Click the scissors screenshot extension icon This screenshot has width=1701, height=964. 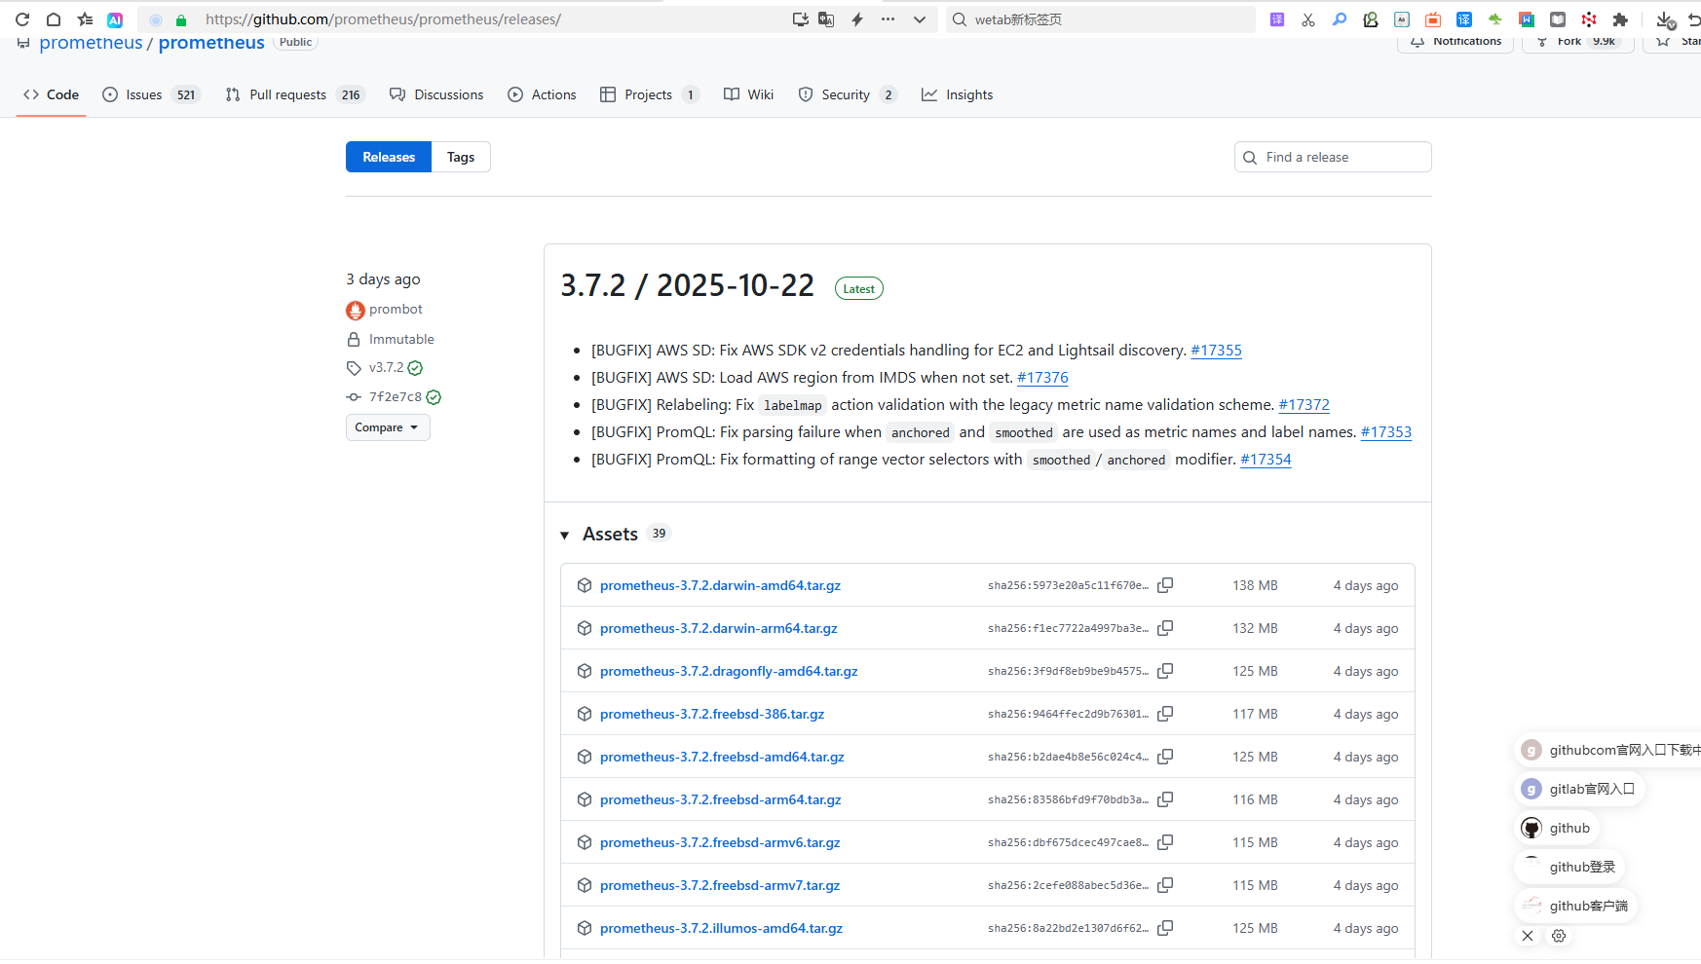pyautogui.click(x=1308, y=19)
